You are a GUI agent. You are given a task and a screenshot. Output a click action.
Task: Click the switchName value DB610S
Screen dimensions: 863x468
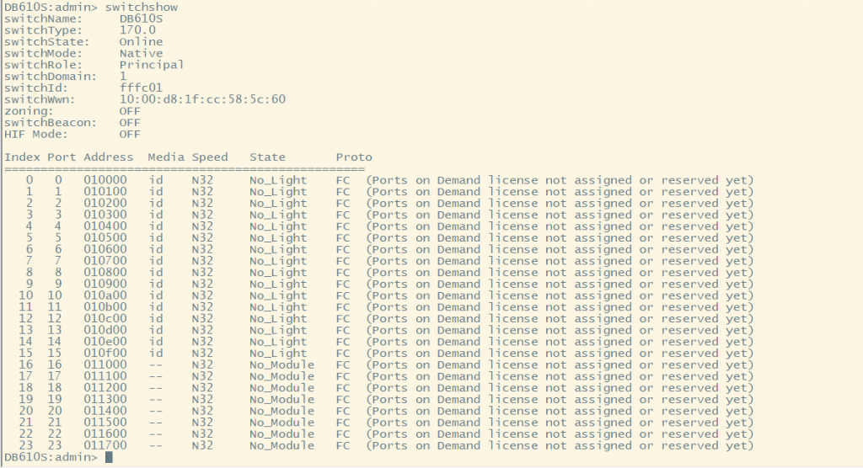[x=142, y=19]
